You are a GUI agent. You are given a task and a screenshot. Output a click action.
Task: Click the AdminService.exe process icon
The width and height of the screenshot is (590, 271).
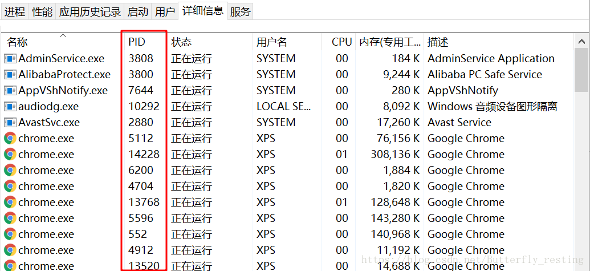coord(10,59)
